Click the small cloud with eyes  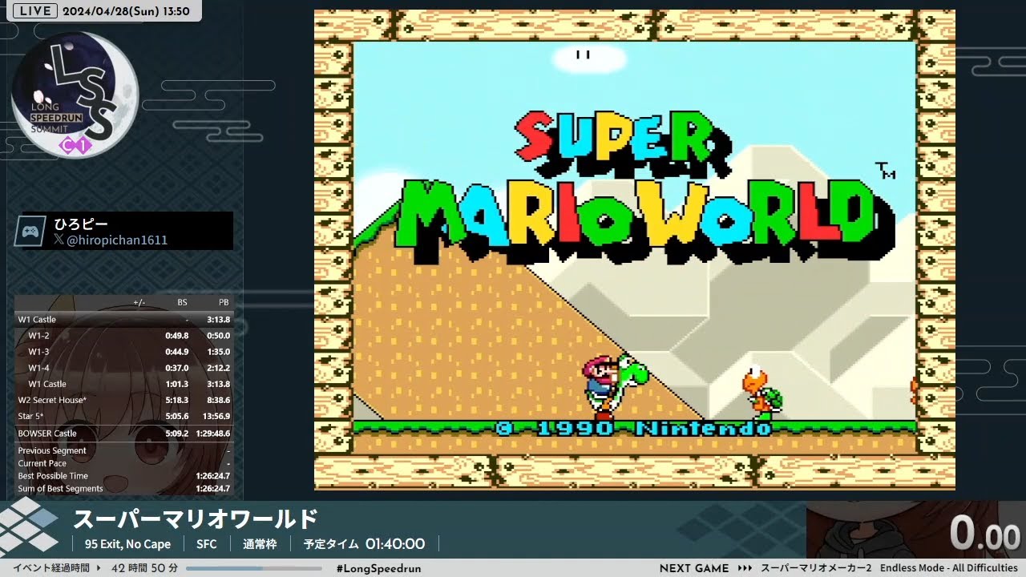coord(588,58)
